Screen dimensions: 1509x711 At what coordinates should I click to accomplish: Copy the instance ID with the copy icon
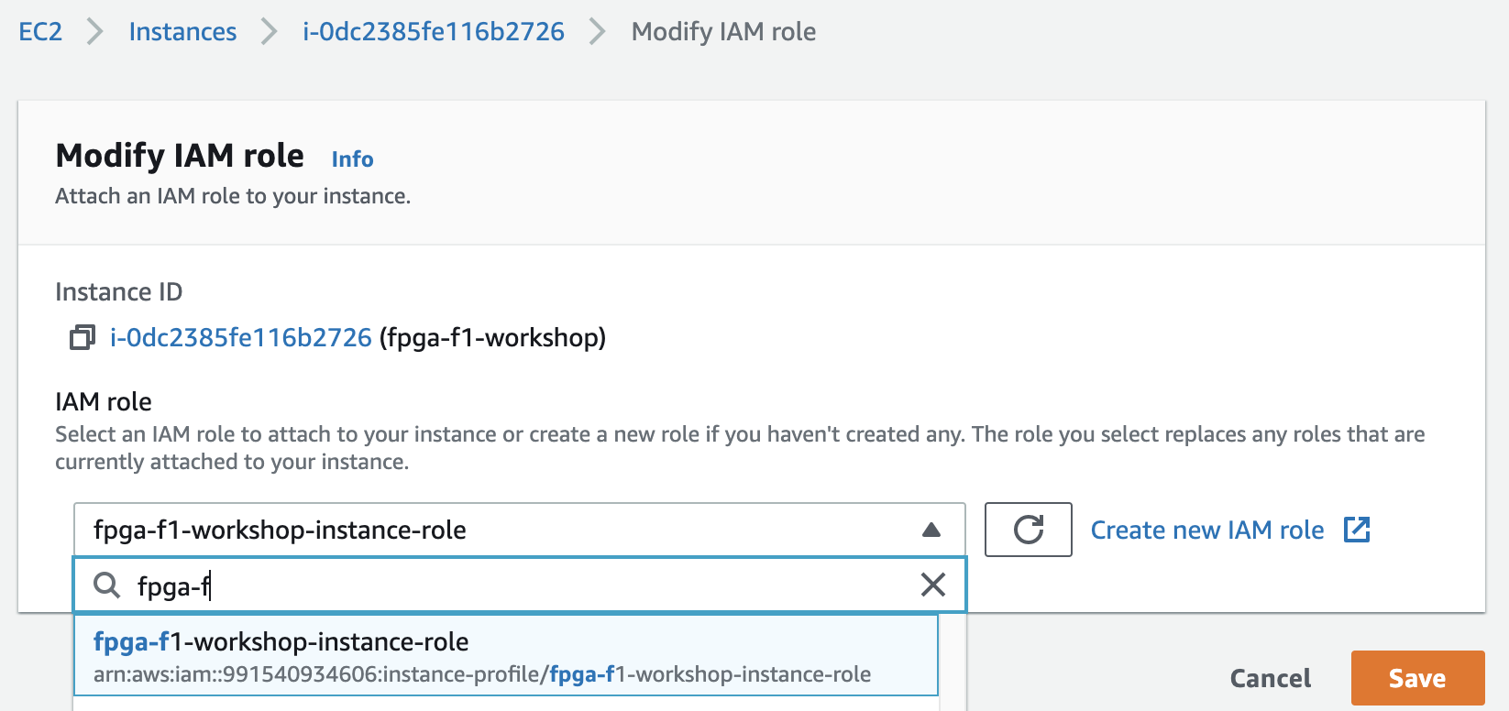click(x=83, y=338)
